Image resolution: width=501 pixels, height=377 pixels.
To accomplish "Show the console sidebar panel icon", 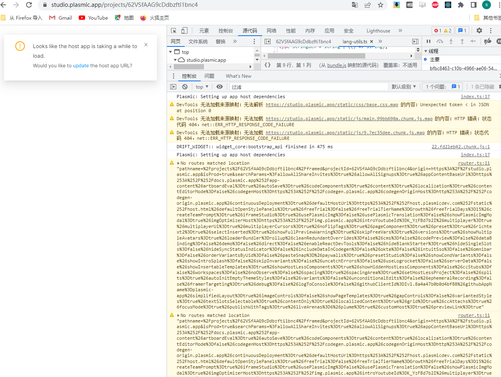I will [x=173, y=87].
